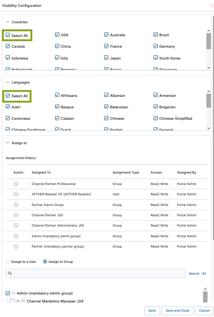Image resolution: width=214 pixels, height=317 pixels.
Task: Collapse the Languages section
Action: (x=8, y=82)
